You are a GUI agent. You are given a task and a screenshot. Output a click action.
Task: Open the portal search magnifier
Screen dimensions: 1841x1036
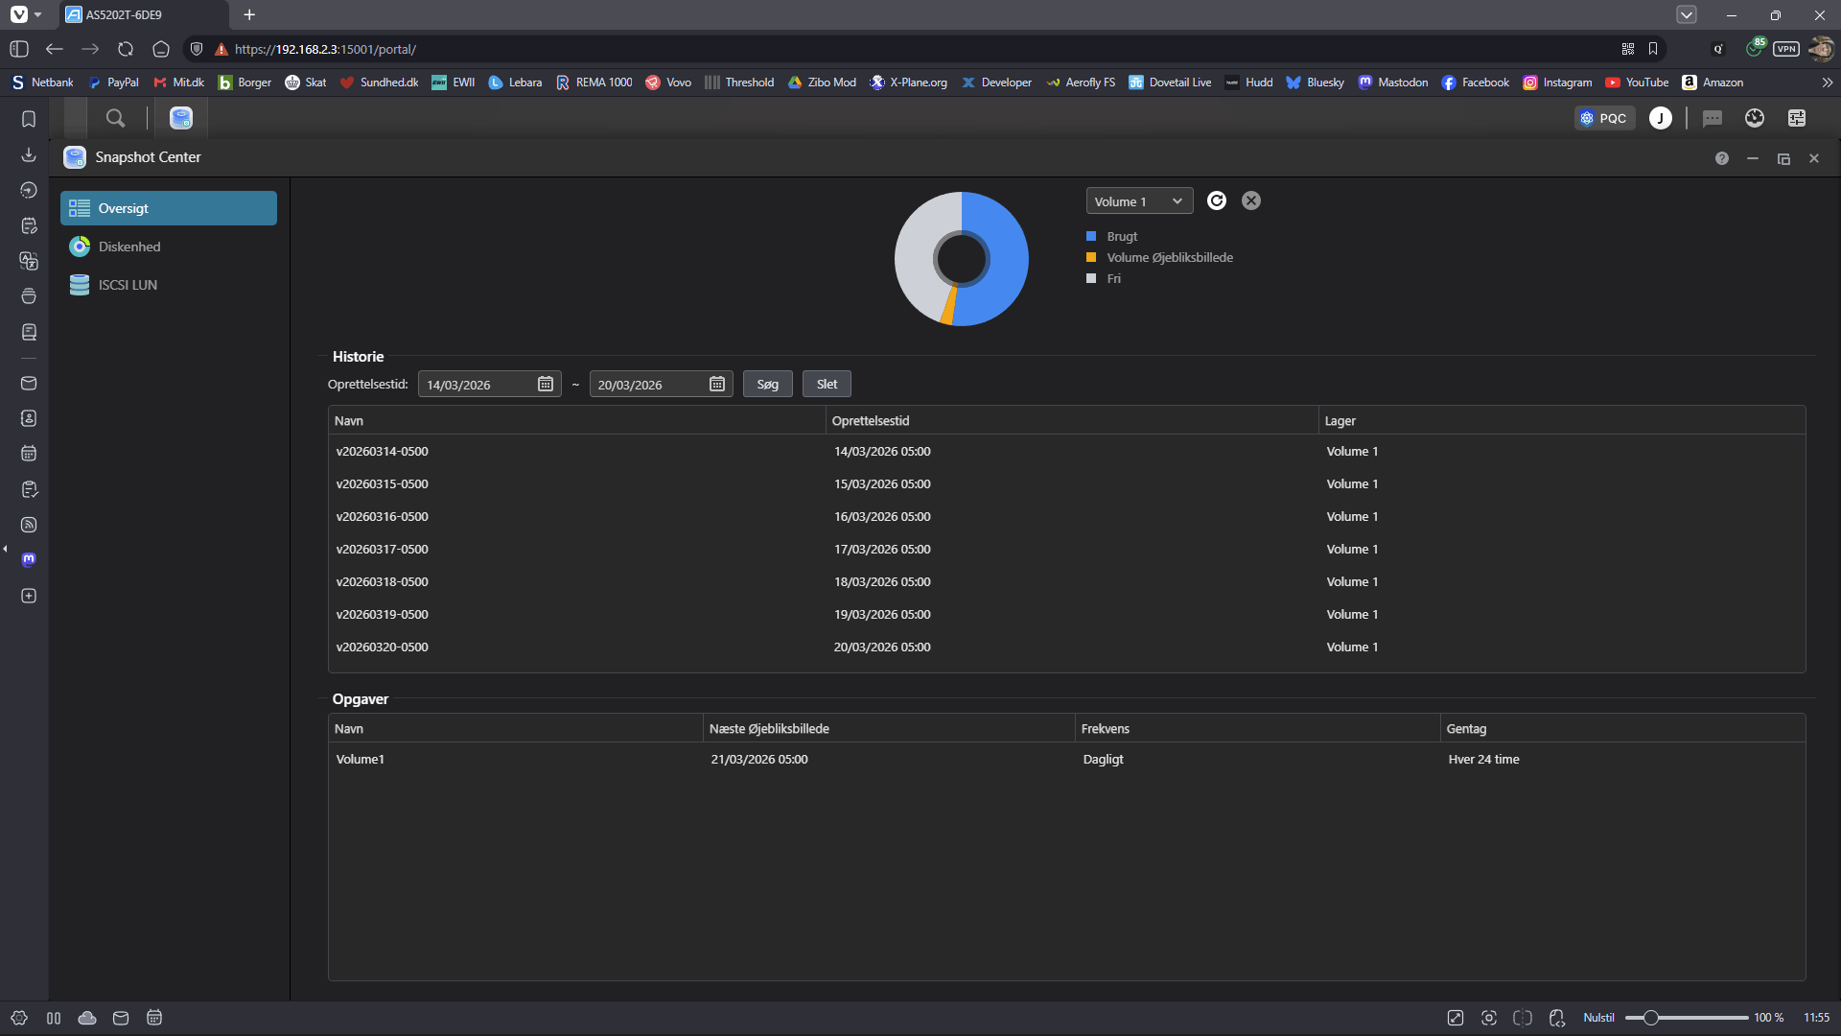(x=115, y=118)
